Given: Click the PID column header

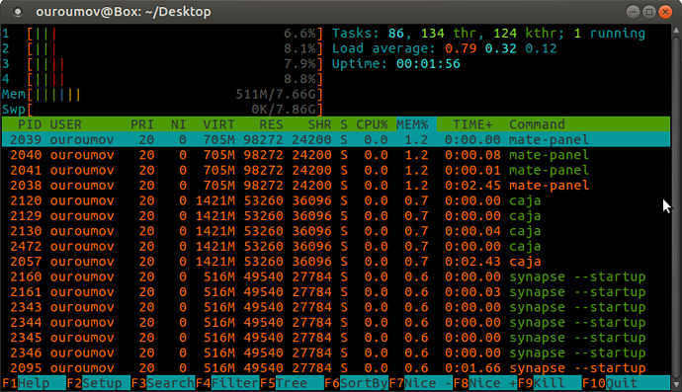Looking at the screenshot, I should [30, 124].
